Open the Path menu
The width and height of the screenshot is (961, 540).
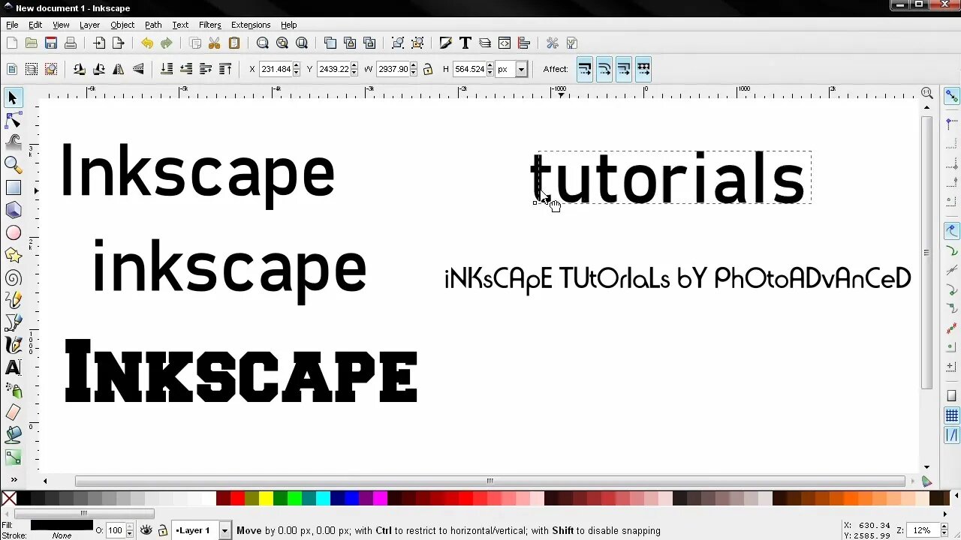coord(153,25)
